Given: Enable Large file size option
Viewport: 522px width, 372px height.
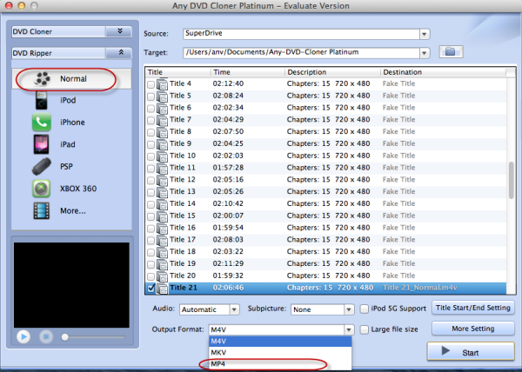Looking at the screenshot, I should coord(365,329).
